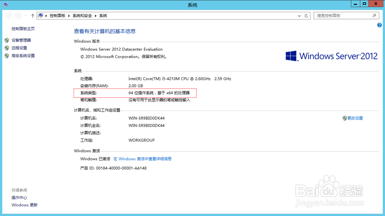
Task: Open Windows 更新 link
Action: click(x=25, y=205)
